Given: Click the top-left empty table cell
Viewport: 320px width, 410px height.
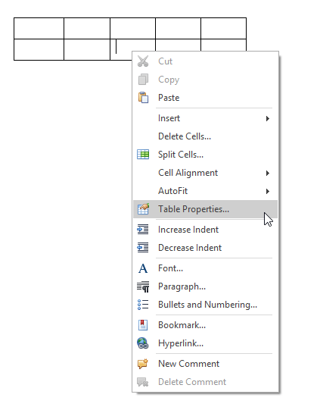Looking at the screenshot, I should 39,28.
